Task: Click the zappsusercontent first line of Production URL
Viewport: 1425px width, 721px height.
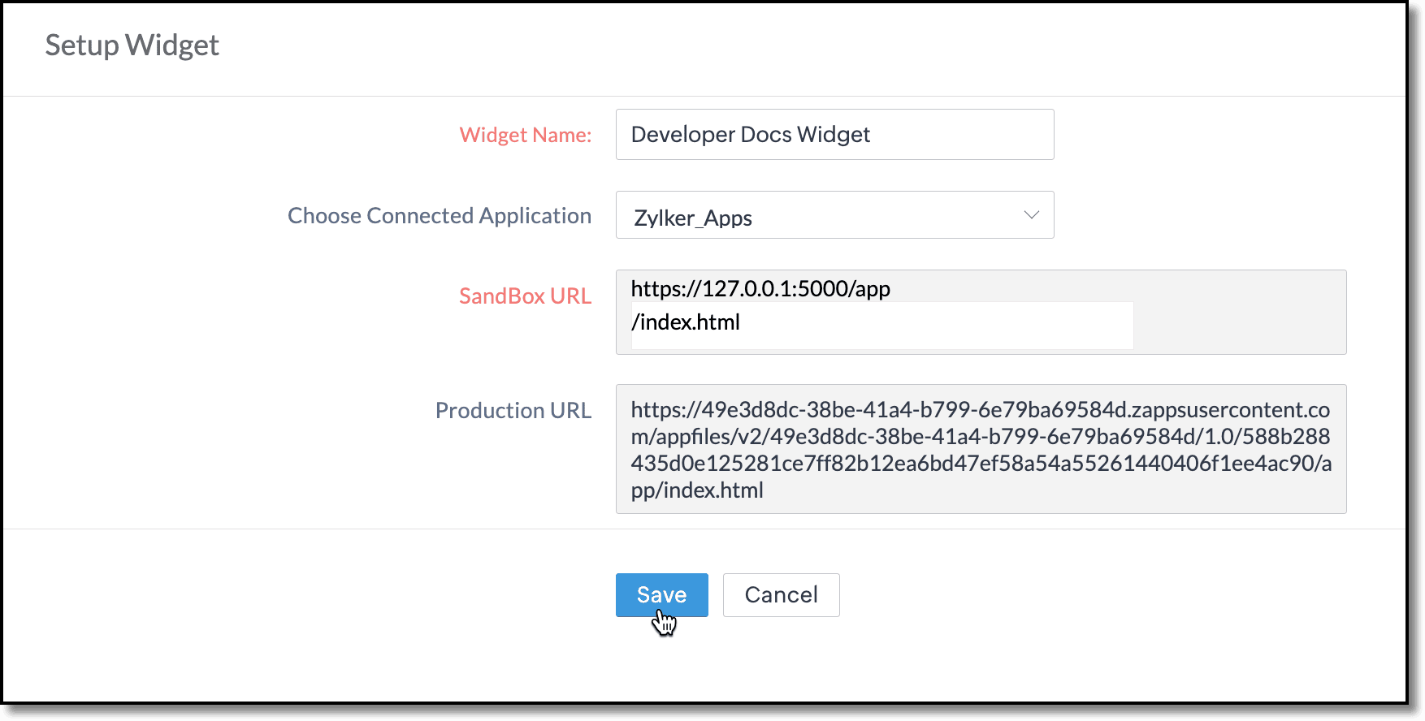Action: (980, 410)
